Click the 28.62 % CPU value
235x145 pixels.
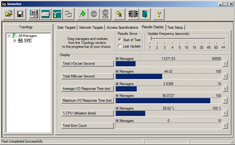(168, 108)
